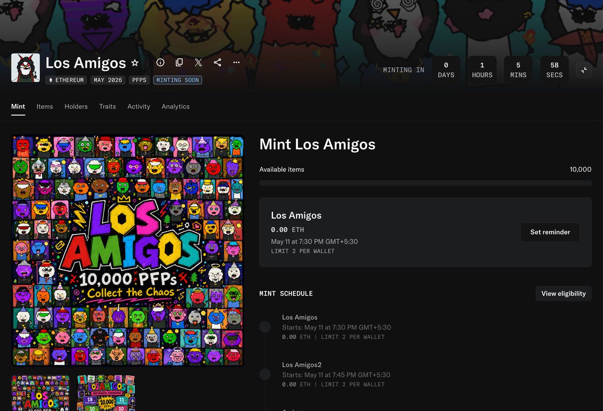Click the 58 SECS countdown box
Viewport: 603px width, 411px height.
coord(554,70)
